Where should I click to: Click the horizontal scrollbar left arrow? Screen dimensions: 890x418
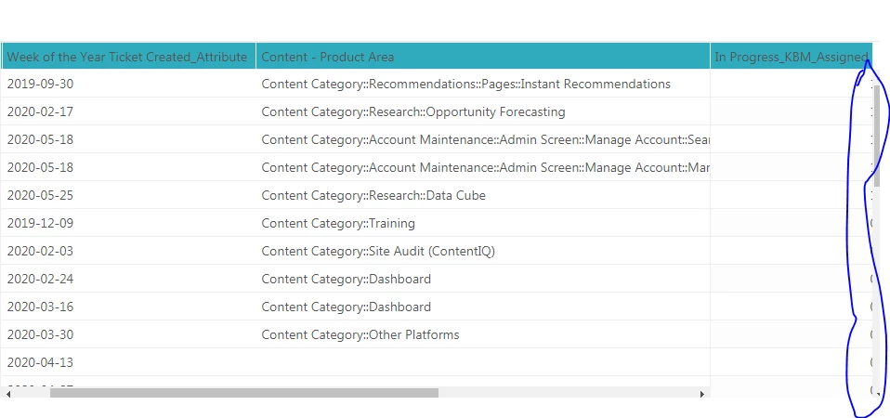(7, 393)
